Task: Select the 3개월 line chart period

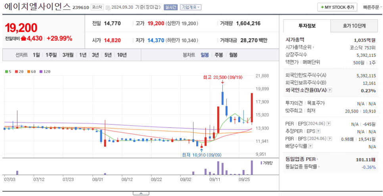Action: tap(68, 55)
